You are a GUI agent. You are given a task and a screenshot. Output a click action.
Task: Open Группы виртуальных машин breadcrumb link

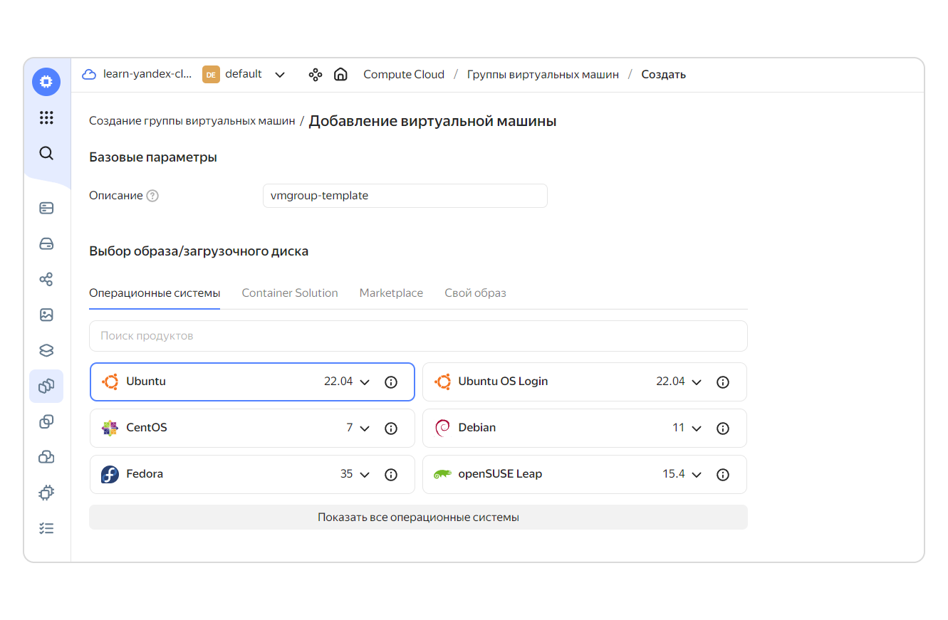click(x=543, y=74)
